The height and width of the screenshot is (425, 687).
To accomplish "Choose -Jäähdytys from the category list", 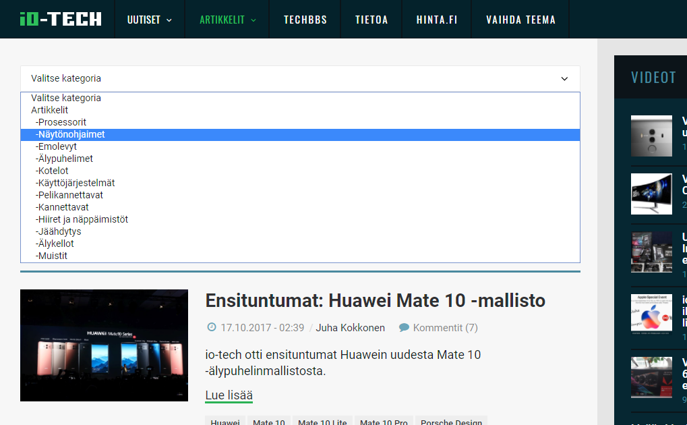I will pos(300,231).
